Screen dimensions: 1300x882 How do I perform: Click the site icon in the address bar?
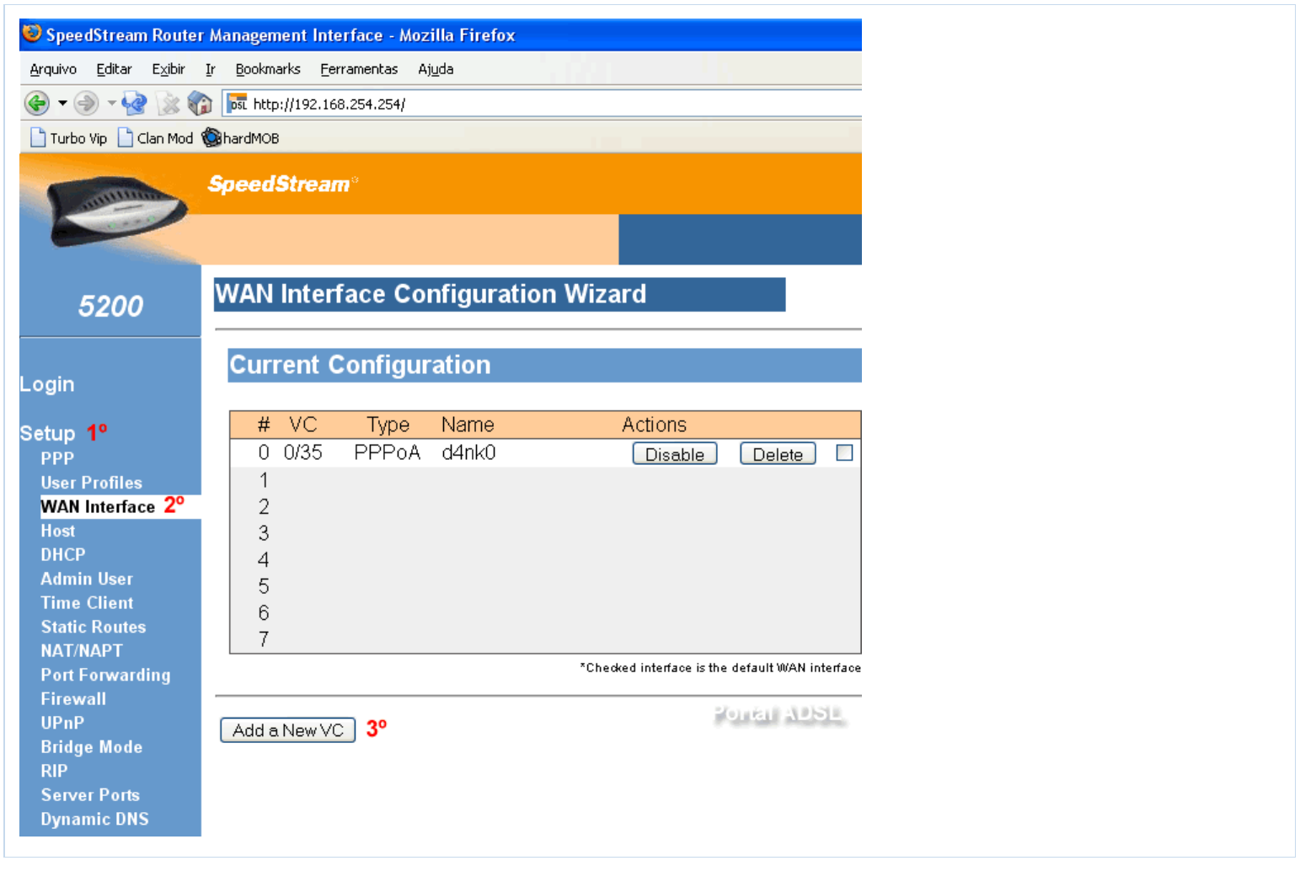(238, 104)
